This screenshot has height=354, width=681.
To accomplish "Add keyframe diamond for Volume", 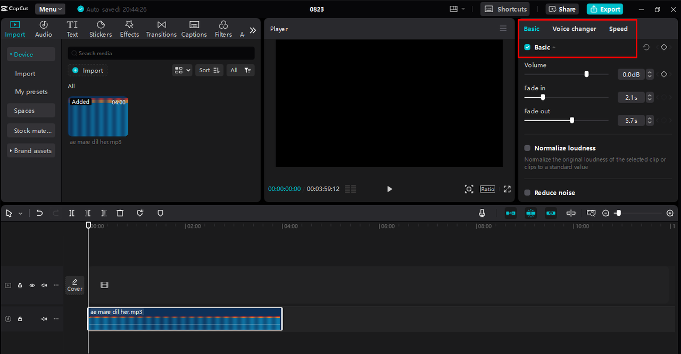I will click(x=664, y=74).
